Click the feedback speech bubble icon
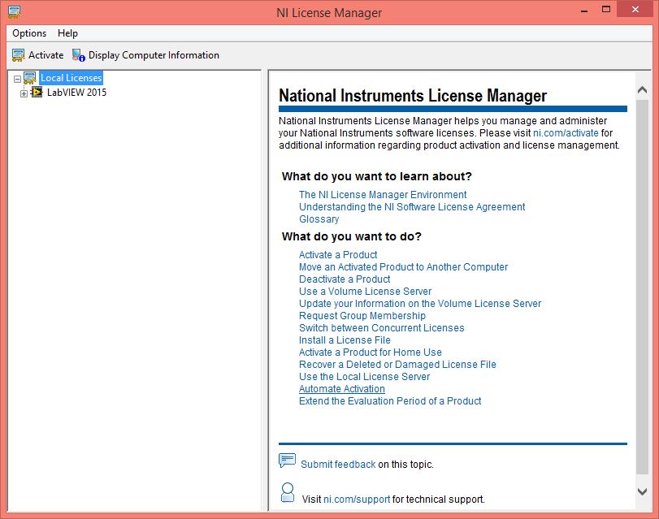The width and height of the screenshot is (659, 519). (x=288, y=461)
